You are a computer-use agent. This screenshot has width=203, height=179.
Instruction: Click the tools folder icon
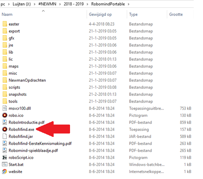tap(5, 101)
